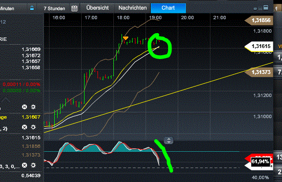This screenshot has width=282, height=182.
Task: Remove the indicator labeled ', 2)'
Action: [25, 127]
